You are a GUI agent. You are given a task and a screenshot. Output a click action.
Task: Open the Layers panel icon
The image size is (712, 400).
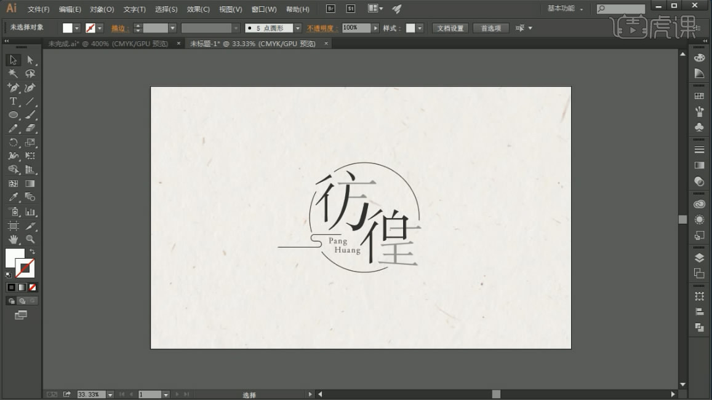click(x=699, y=257)
